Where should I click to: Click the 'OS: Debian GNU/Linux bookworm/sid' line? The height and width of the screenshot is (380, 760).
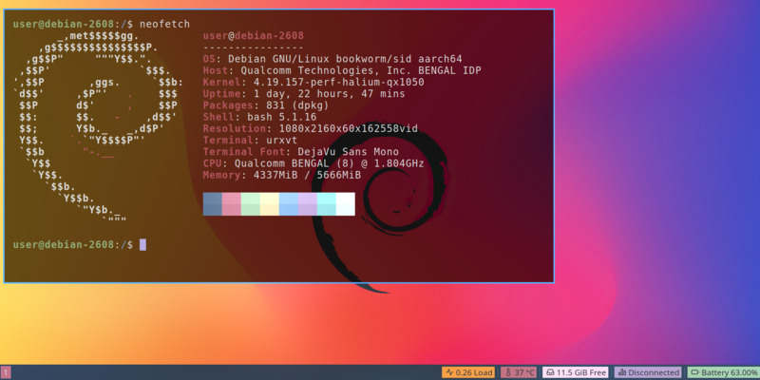pos(332,59)
